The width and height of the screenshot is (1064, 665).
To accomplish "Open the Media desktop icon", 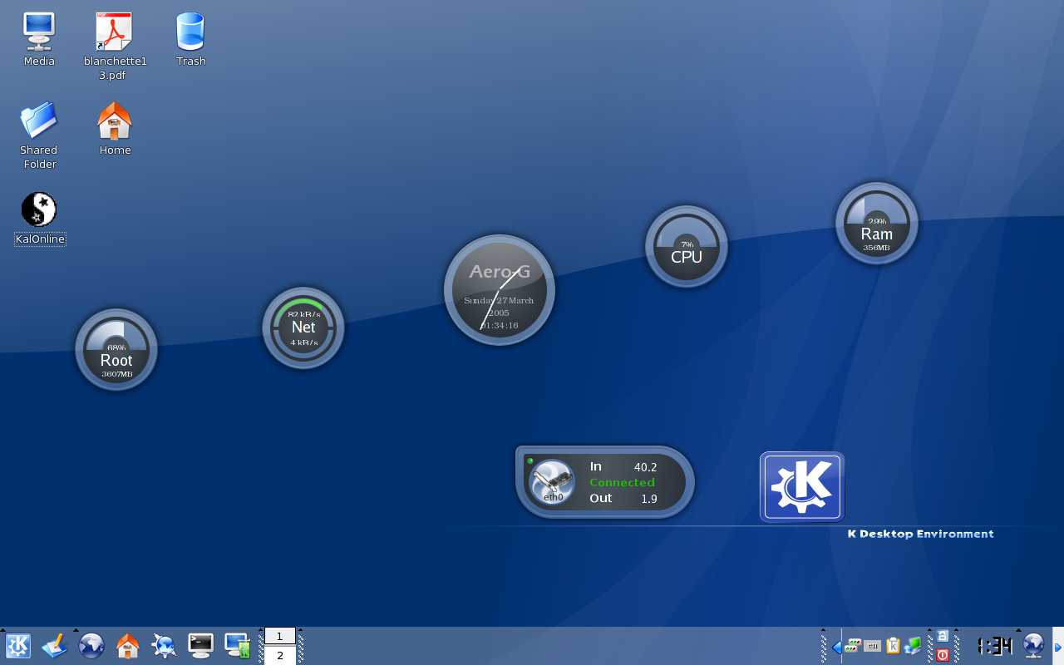I will tap(39, 32).
